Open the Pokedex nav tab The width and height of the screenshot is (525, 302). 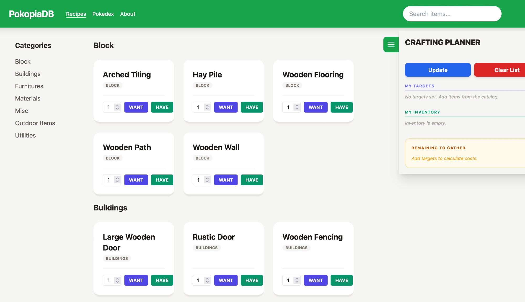[x=103, y=14]
